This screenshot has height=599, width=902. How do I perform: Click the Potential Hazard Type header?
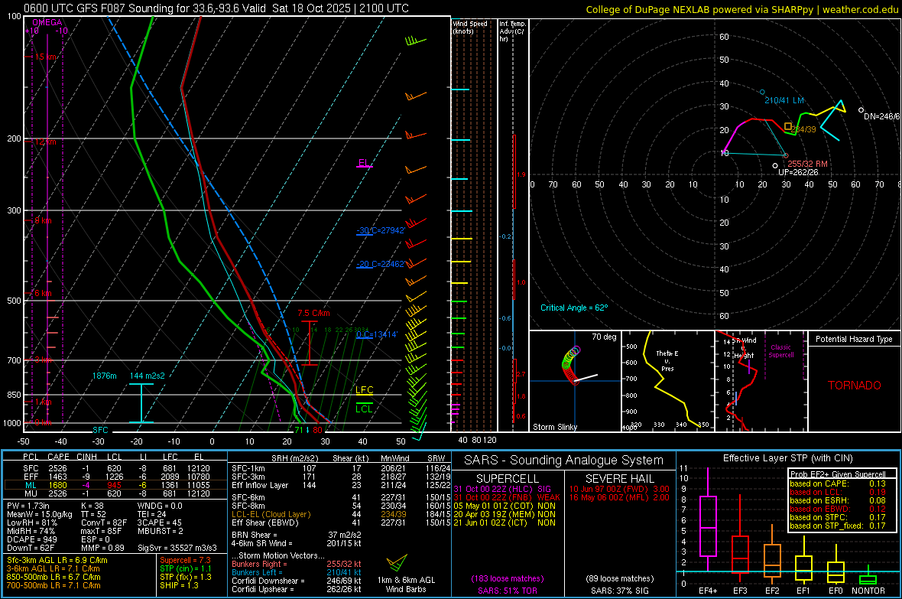coord(854,339)
